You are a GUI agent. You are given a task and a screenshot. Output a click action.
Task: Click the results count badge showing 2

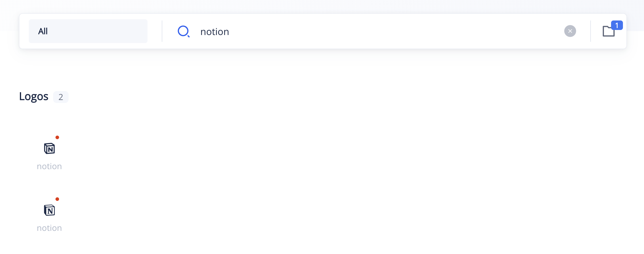pos(61,97)
